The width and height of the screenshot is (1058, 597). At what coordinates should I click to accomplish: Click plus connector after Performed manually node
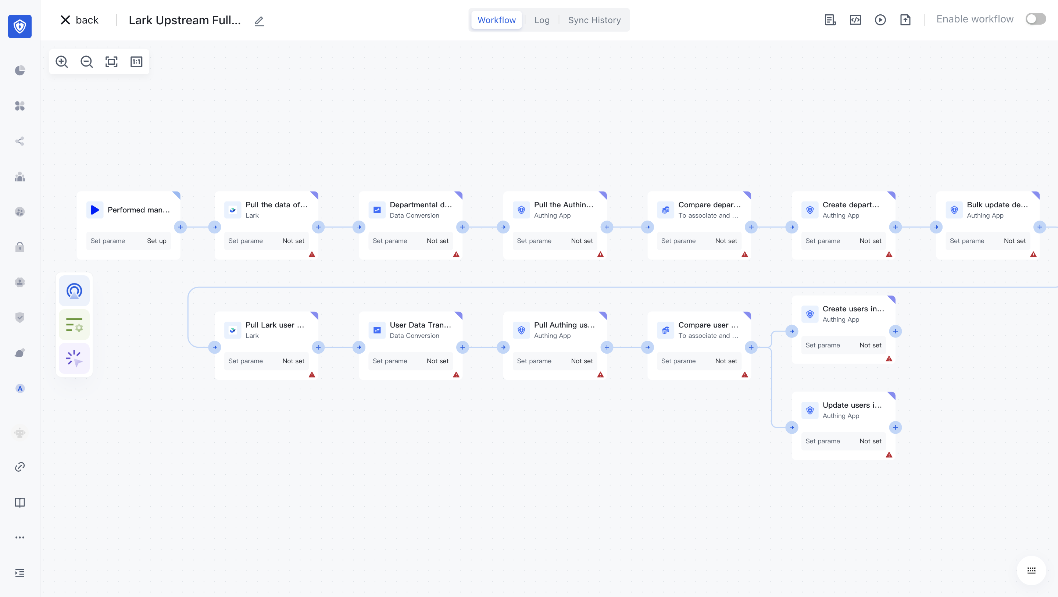[x=180, y=227]
